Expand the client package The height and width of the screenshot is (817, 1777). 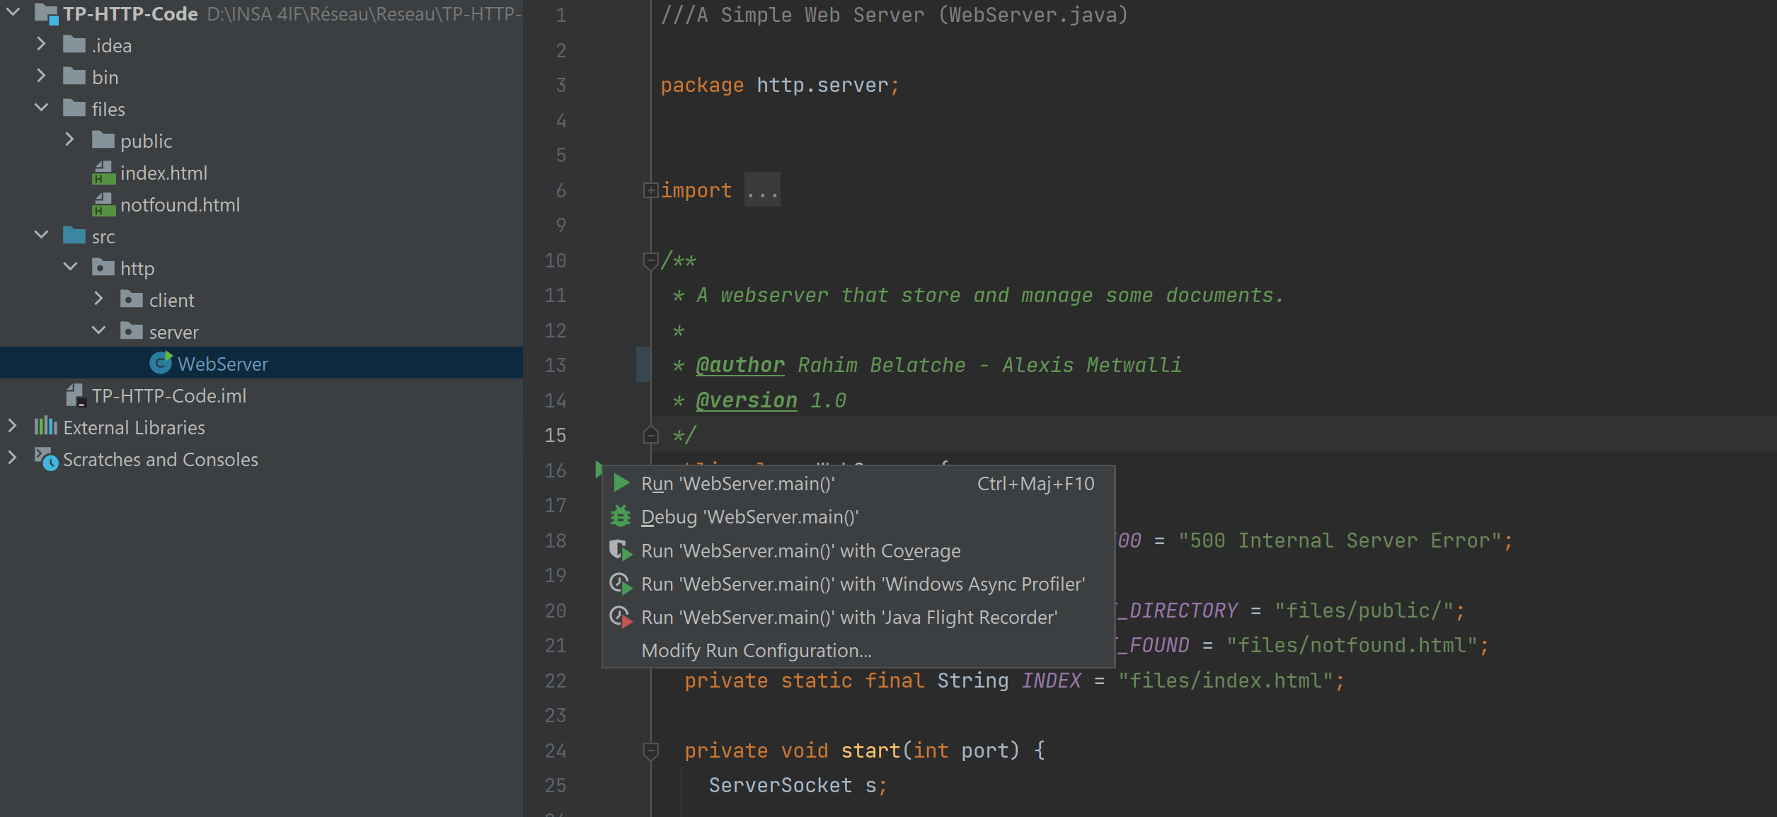pyautogui.click(x=98, y=300)
